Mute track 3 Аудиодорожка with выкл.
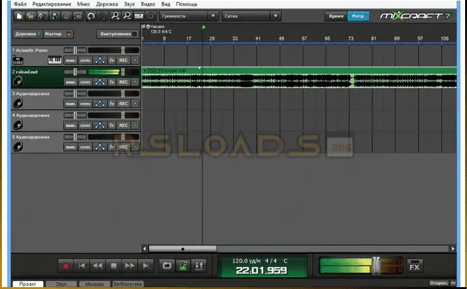This screenshot has height=289, width=467. [70, 103]
